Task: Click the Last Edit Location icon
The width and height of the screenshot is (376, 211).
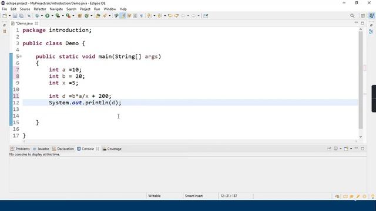Action: (170, 16)
